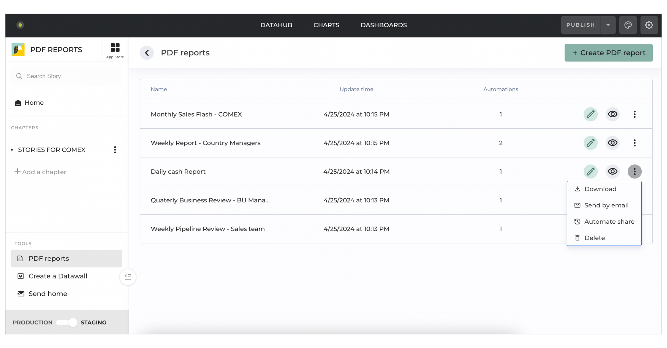667x348 pixels.
Task: Open actions menu for Quaterly Business Review
Action: pos(635,200)
